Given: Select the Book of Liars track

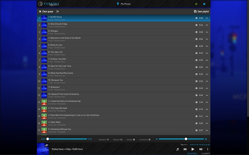Looking at the screenshot, I should (123, 46).
